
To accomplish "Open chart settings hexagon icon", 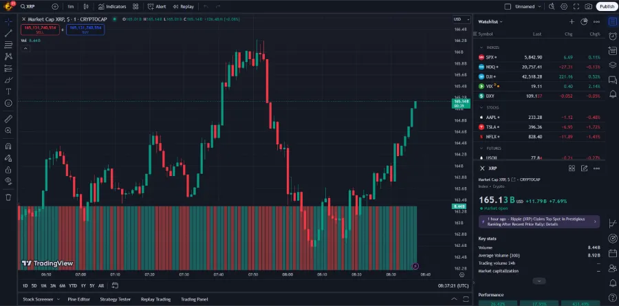I will pyautogui.click(x=564, y=6).
